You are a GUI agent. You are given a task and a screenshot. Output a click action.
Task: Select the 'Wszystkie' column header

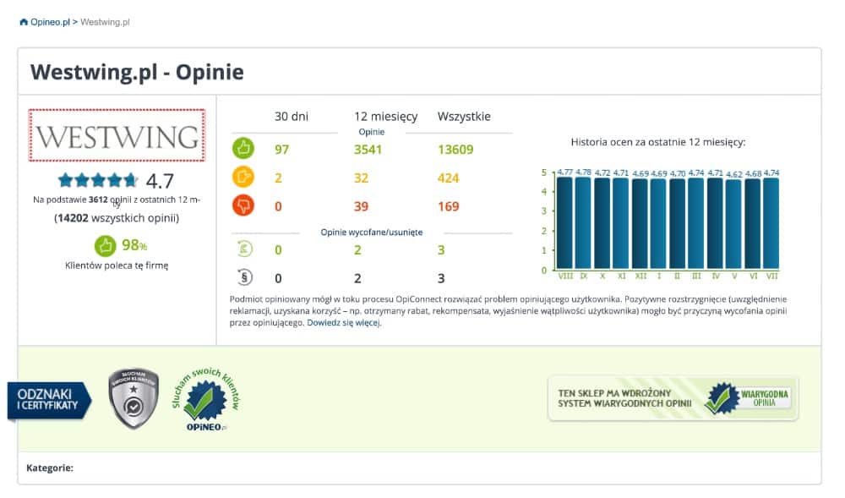[x=464, y=117]
